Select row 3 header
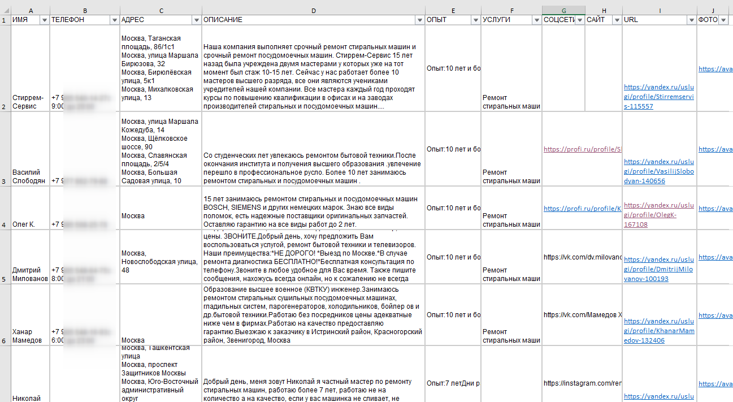This screenshot has height=402, width=733. click(5, 149)
